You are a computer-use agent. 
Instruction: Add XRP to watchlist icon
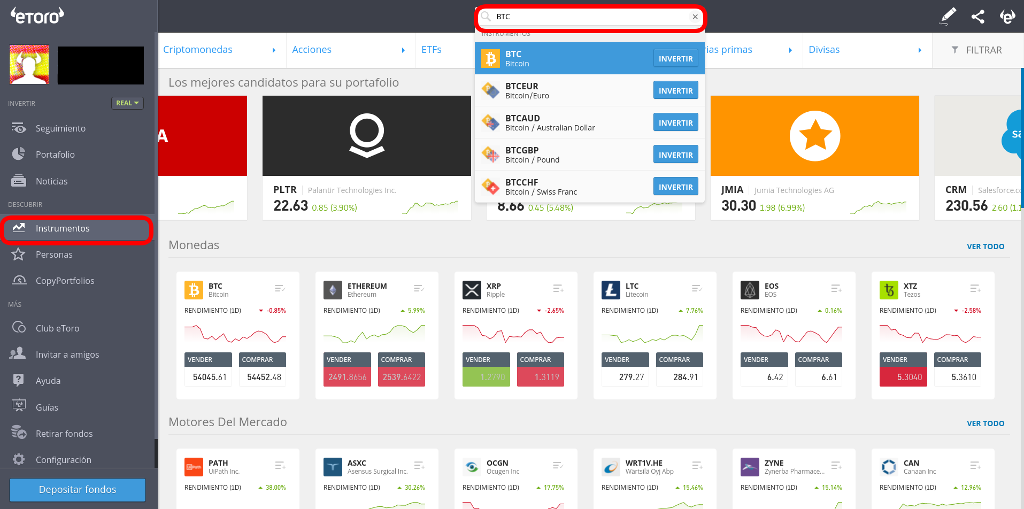tap(558, 289)
